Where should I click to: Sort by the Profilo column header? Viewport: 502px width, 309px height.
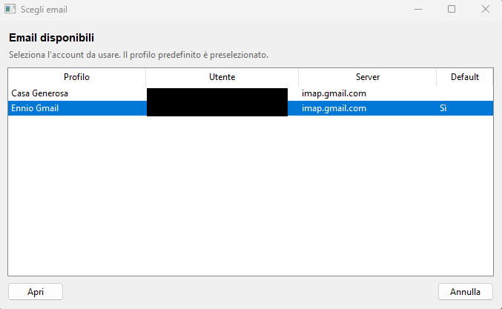click(x=76, y=77)
